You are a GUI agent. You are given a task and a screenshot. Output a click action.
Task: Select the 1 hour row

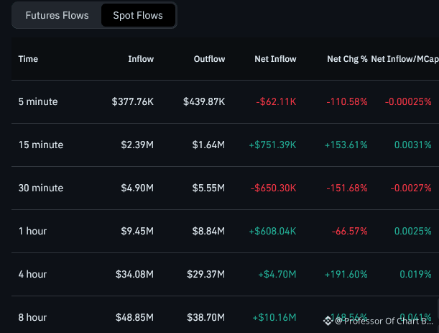point(225,232)
